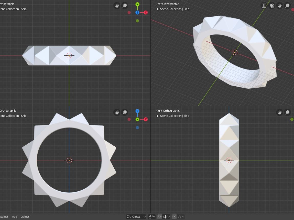The height and width of the screenshot is (220, 294).
Task: Click the green Y axis gizmo in top-left viewport
Action: tap(137, 4)
